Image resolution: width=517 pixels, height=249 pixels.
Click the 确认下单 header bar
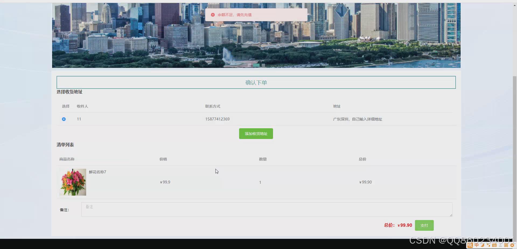tap(256, 82)
